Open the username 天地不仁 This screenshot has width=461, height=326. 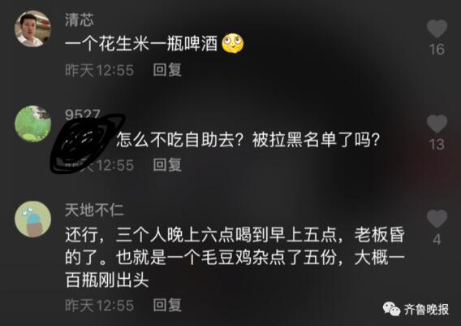click(94, 211)
